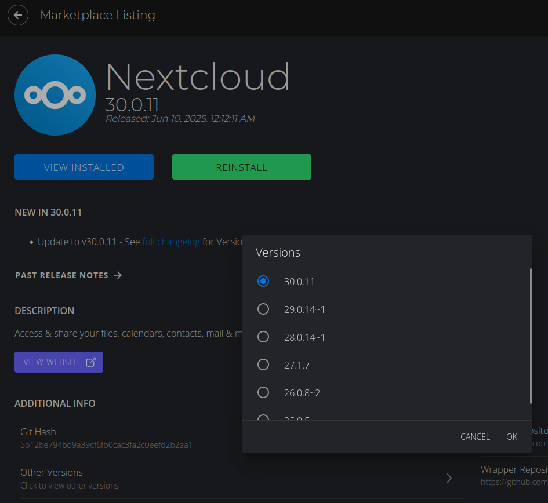Click the back arrow icon
Viewport: 548px width, 503px height.
[x=18, y=15]
